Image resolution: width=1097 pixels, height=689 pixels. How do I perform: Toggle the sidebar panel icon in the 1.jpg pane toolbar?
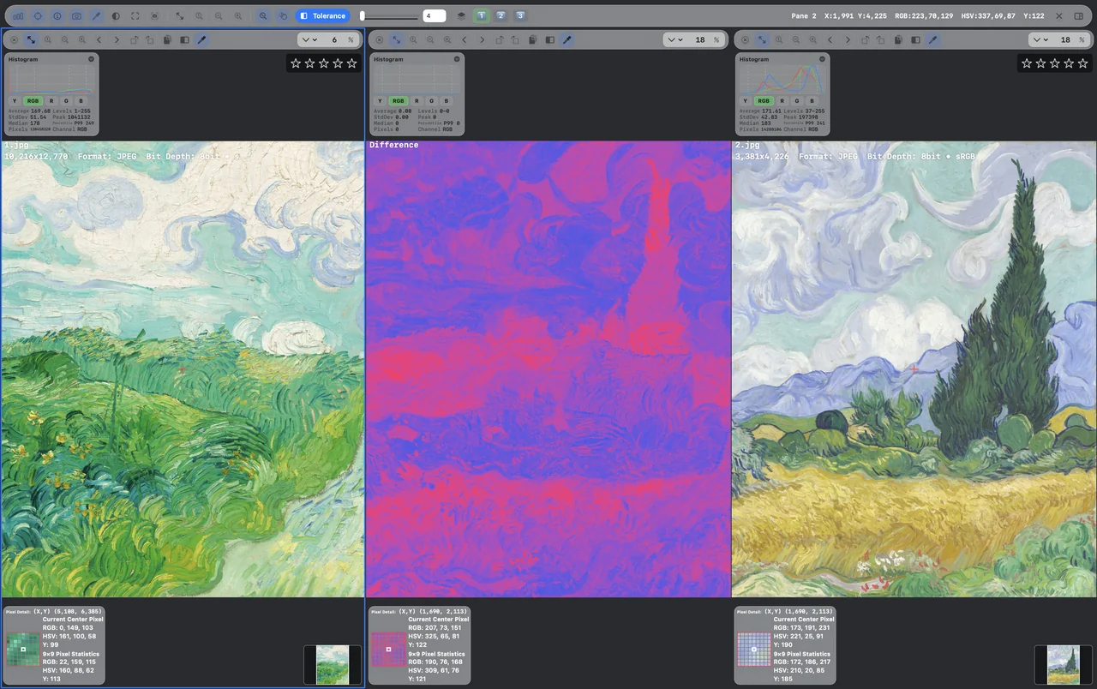(x=184, y=40)
